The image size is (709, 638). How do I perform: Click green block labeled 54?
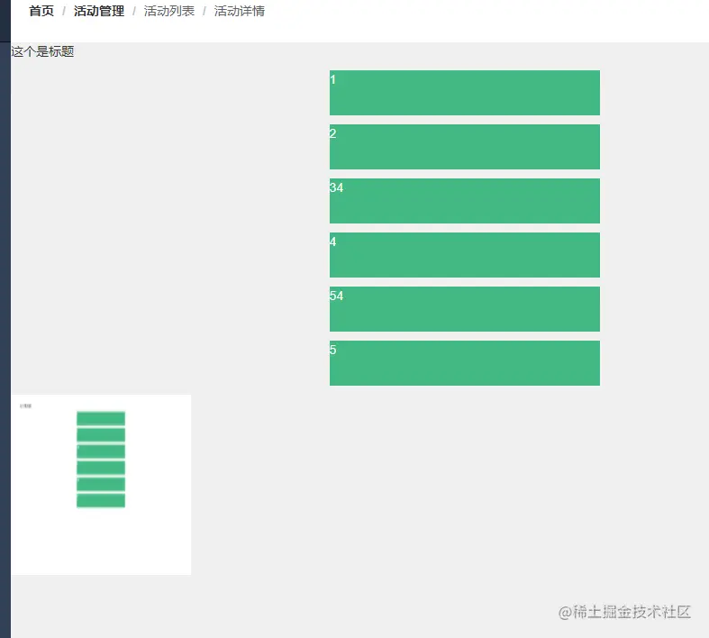(464, 309)
